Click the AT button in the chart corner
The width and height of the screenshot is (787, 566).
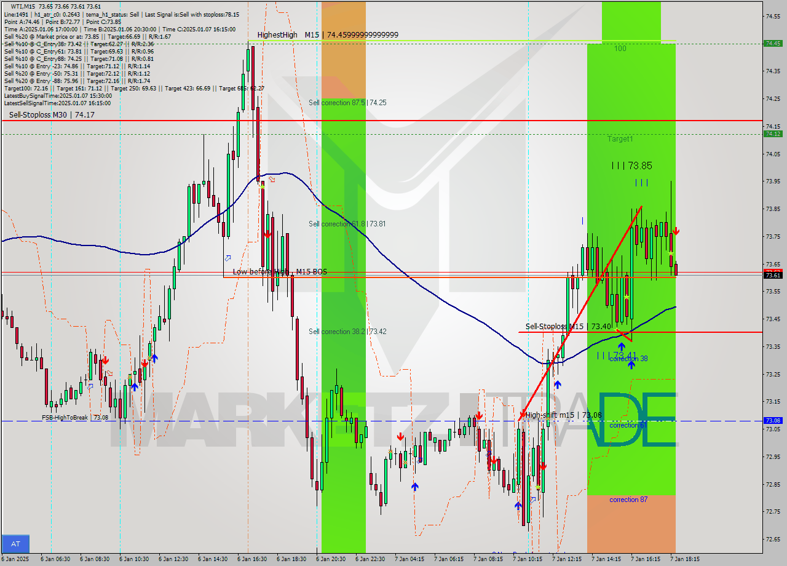(x=15, y=544)
